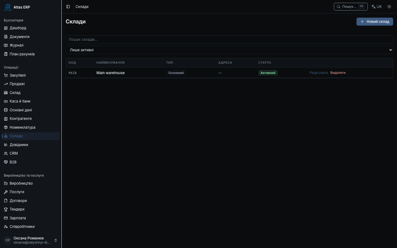Click Видалити for Main warehouse
The image size is (397, 248).
pyautogui.click(x=338, y=73)
